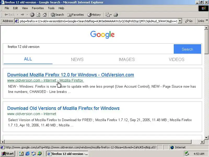This screenshot has height=157, width=209.
Task: Click the Forward arrow toolbar button
Action: point(22,15)
